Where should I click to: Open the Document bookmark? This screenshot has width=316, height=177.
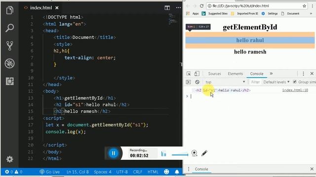290,14
